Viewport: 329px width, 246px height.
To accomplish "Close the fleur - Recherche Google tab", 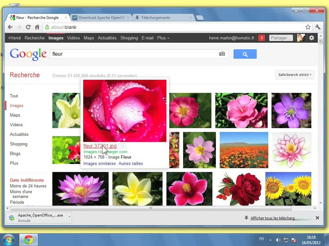I will click(66, 17).
